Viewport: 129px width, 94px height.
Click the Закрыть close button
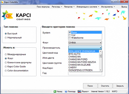point(120,86)
